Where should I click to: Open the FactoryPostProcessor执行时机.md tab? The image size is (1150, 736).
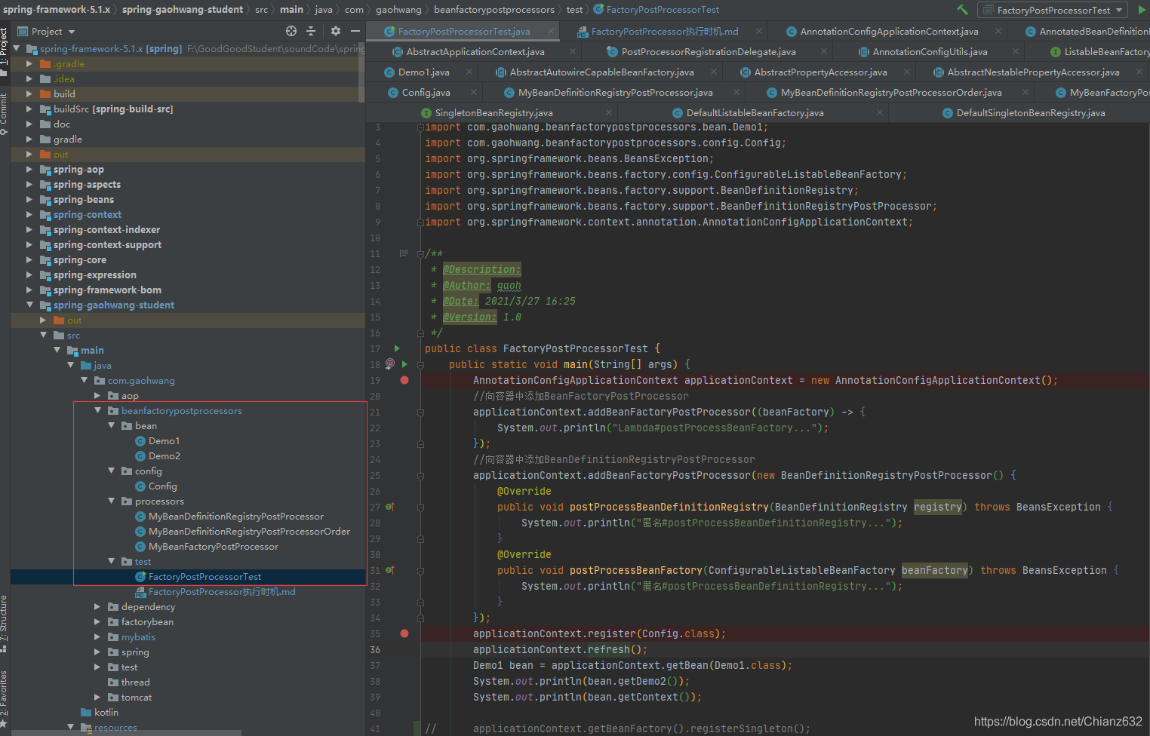click(x=664, y=31)
